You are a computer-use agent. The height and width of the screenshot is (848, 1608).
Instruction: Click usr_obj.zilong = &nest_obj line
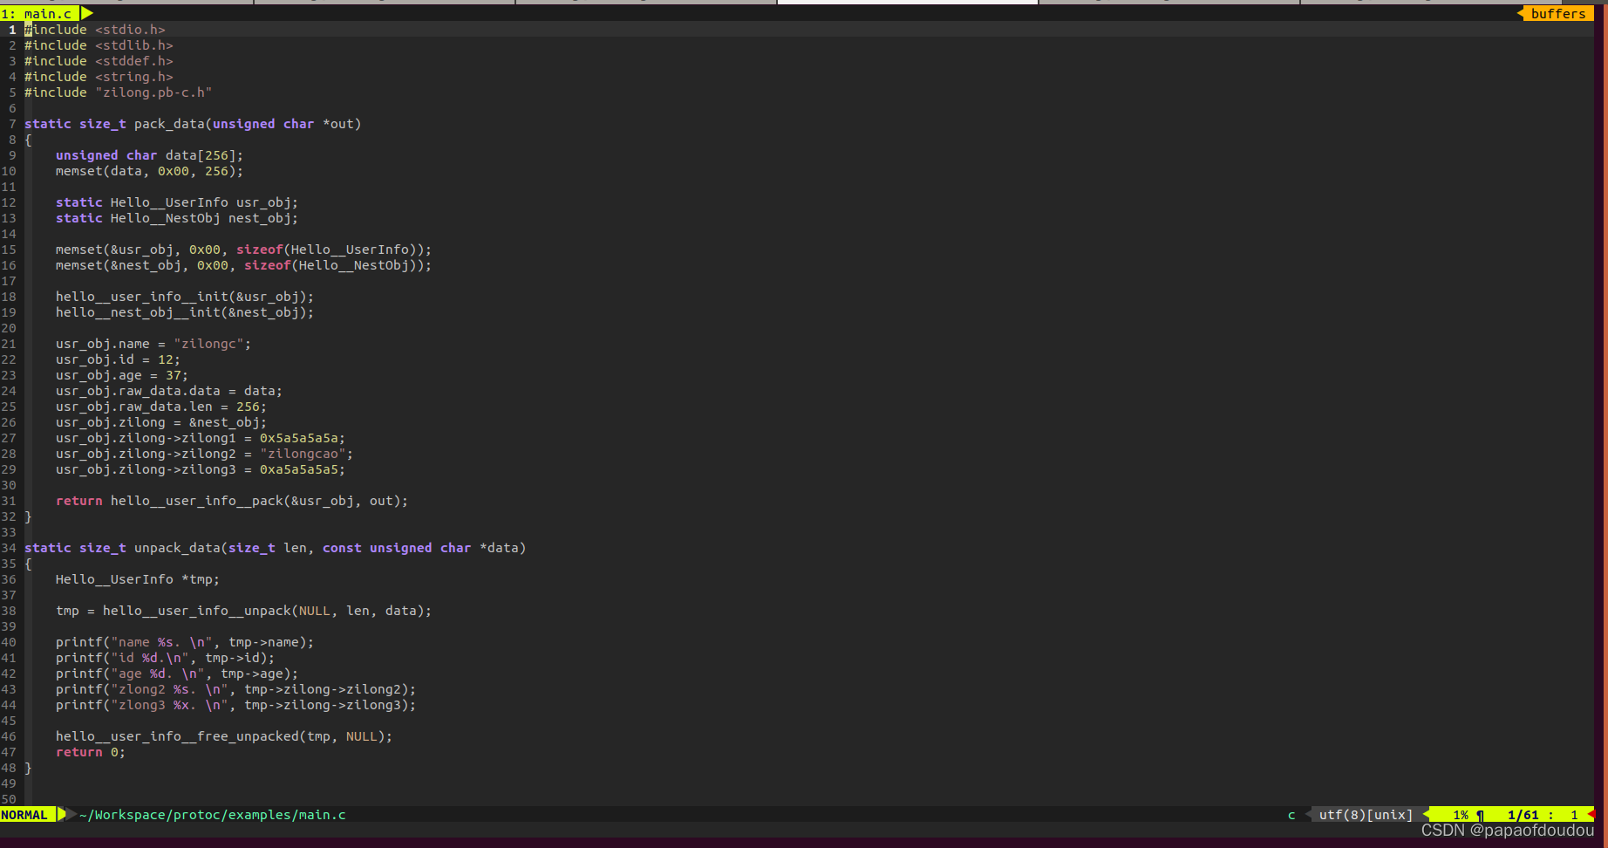point(161,422)
